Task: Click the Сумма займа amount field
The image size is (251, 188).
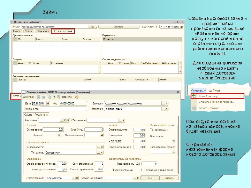Action: [53, 130]
